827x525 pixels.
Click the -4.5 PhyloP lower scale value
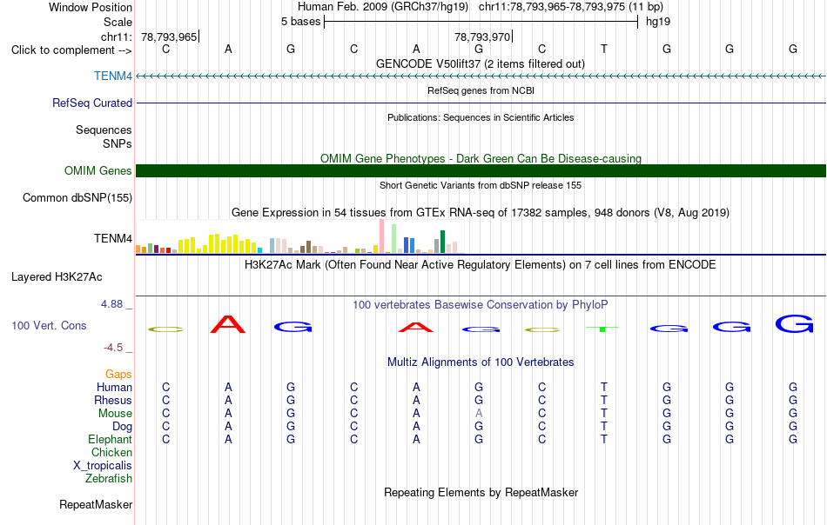click(113, 348)
